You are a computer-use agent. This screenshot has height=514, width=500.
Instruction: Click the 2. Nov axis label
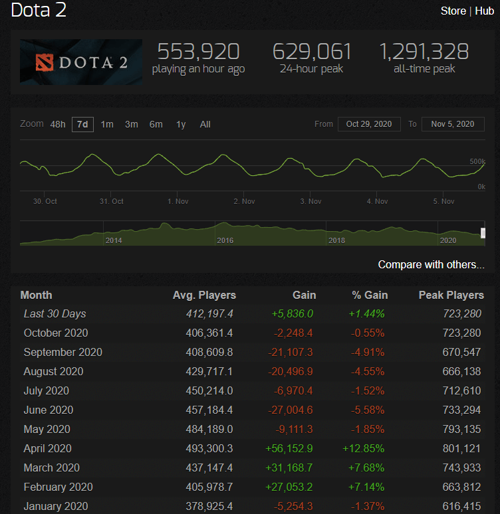pos(244,201)
